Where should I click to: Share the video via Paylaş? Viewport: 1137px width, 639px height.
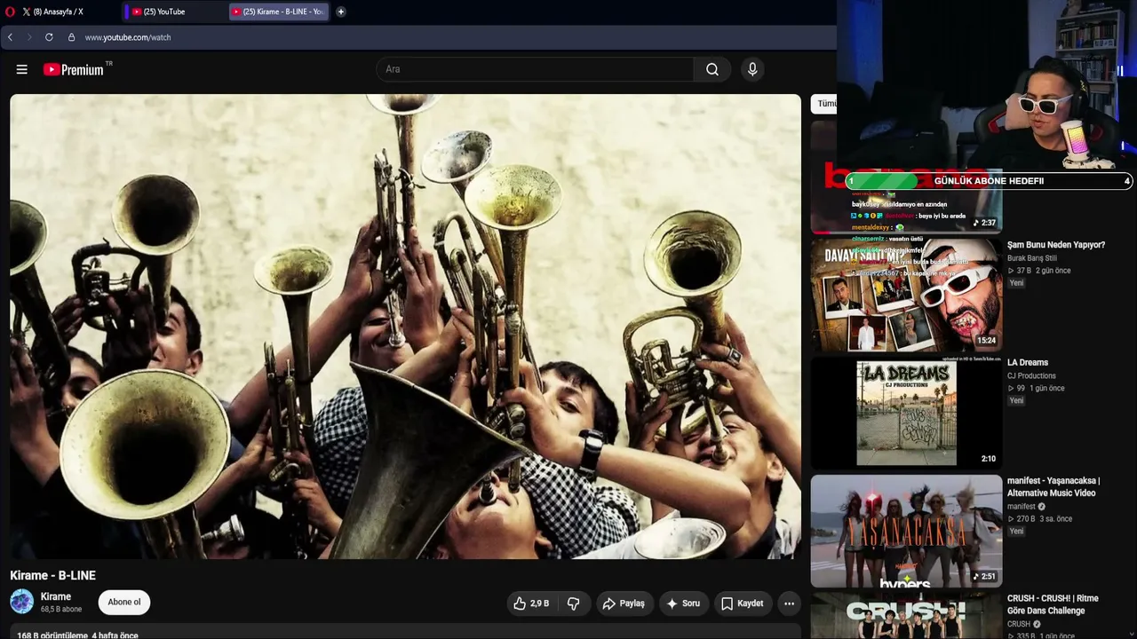click(624, 603)
